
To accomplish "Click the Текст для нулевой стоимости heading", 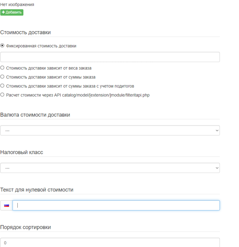I will (x=37, y=190).
